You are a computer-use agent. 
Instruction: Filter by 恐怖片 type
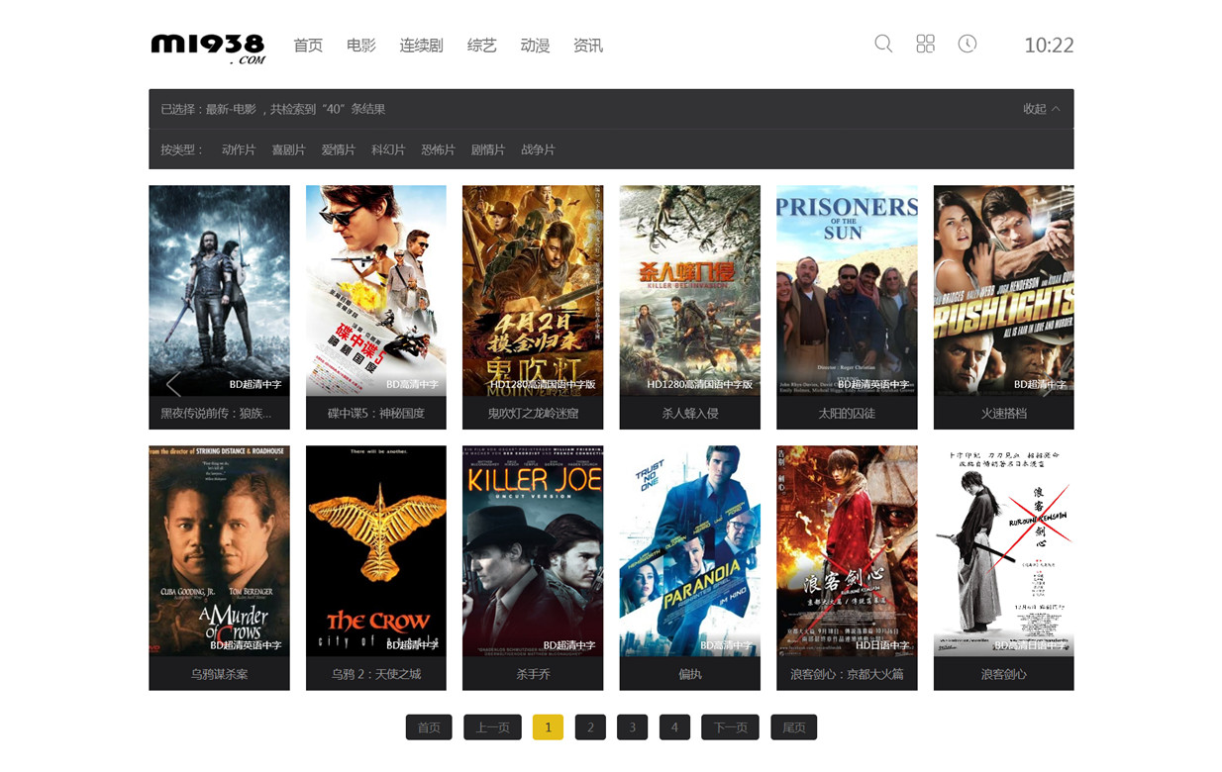pyautogui.click(x=438, y=149)
